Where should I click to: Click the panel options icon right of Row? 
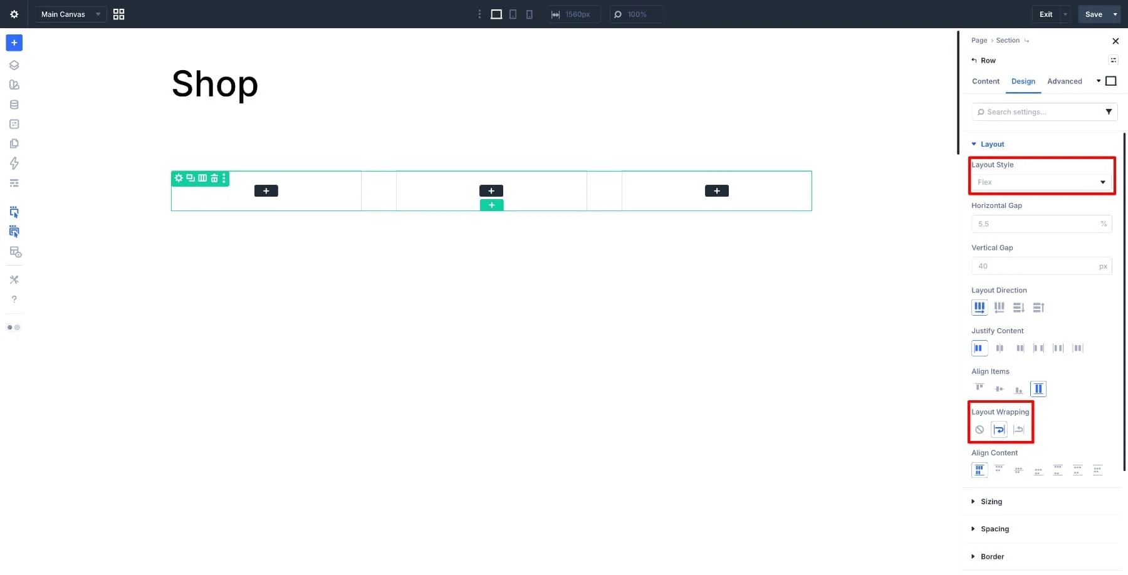1113,60
